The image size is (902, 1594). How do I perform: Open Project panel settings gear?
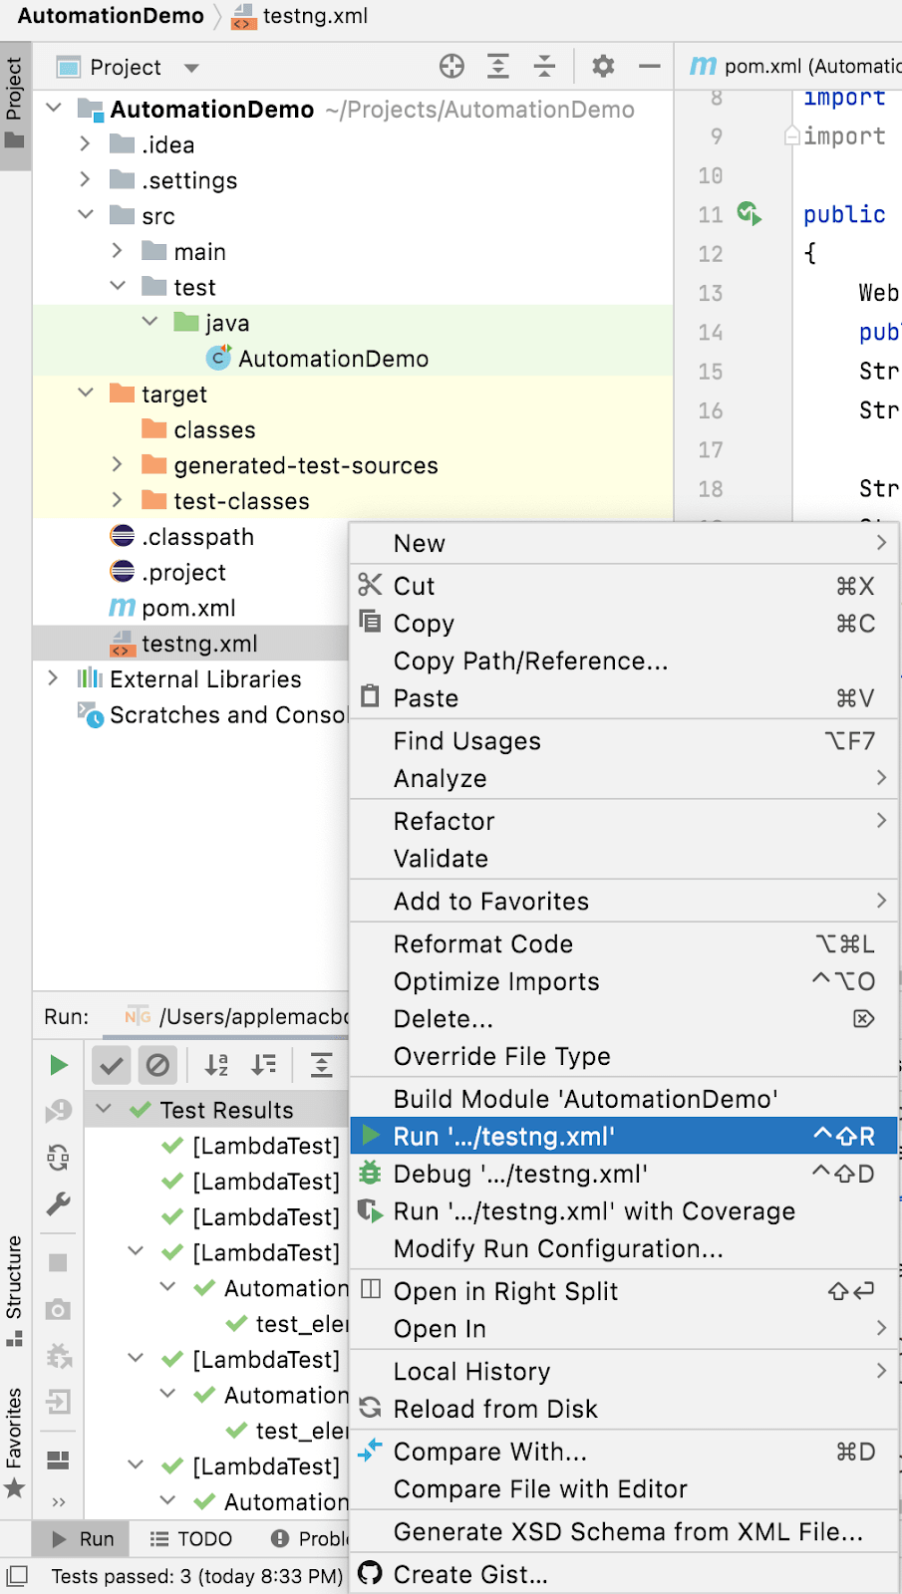(x=603, y=67)
